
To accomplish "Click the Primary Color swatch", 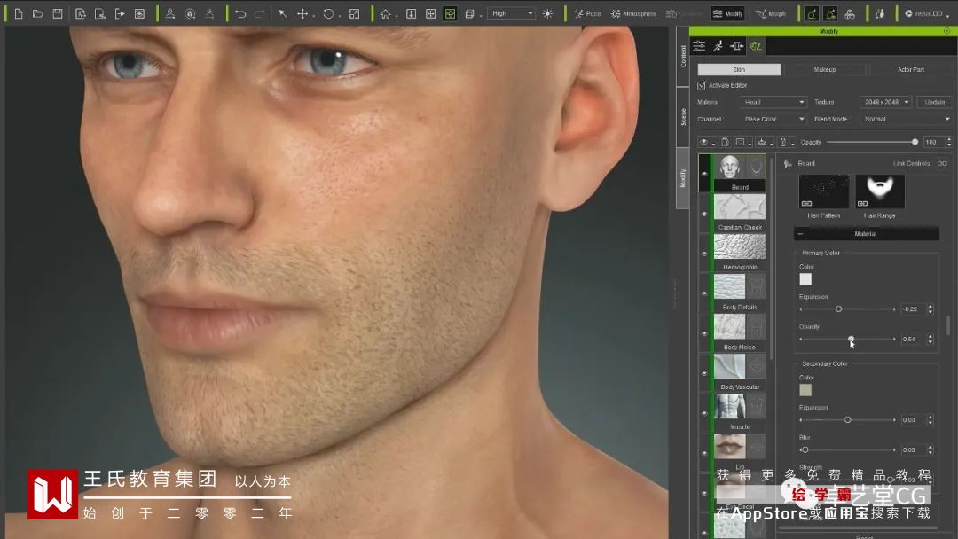I will pyautogui.click(x=805, y=279).
